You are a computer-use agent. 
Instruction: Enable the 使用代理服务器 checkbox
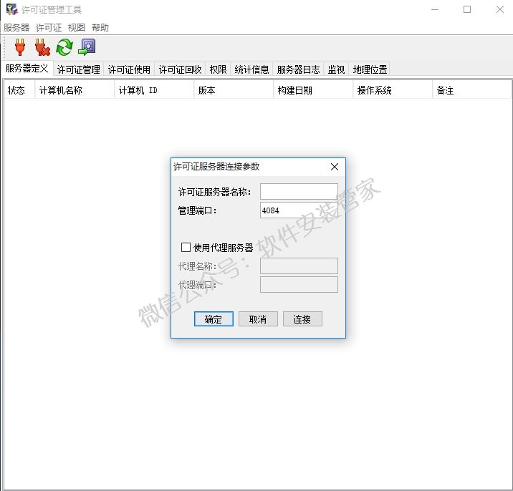pos(186,248)
